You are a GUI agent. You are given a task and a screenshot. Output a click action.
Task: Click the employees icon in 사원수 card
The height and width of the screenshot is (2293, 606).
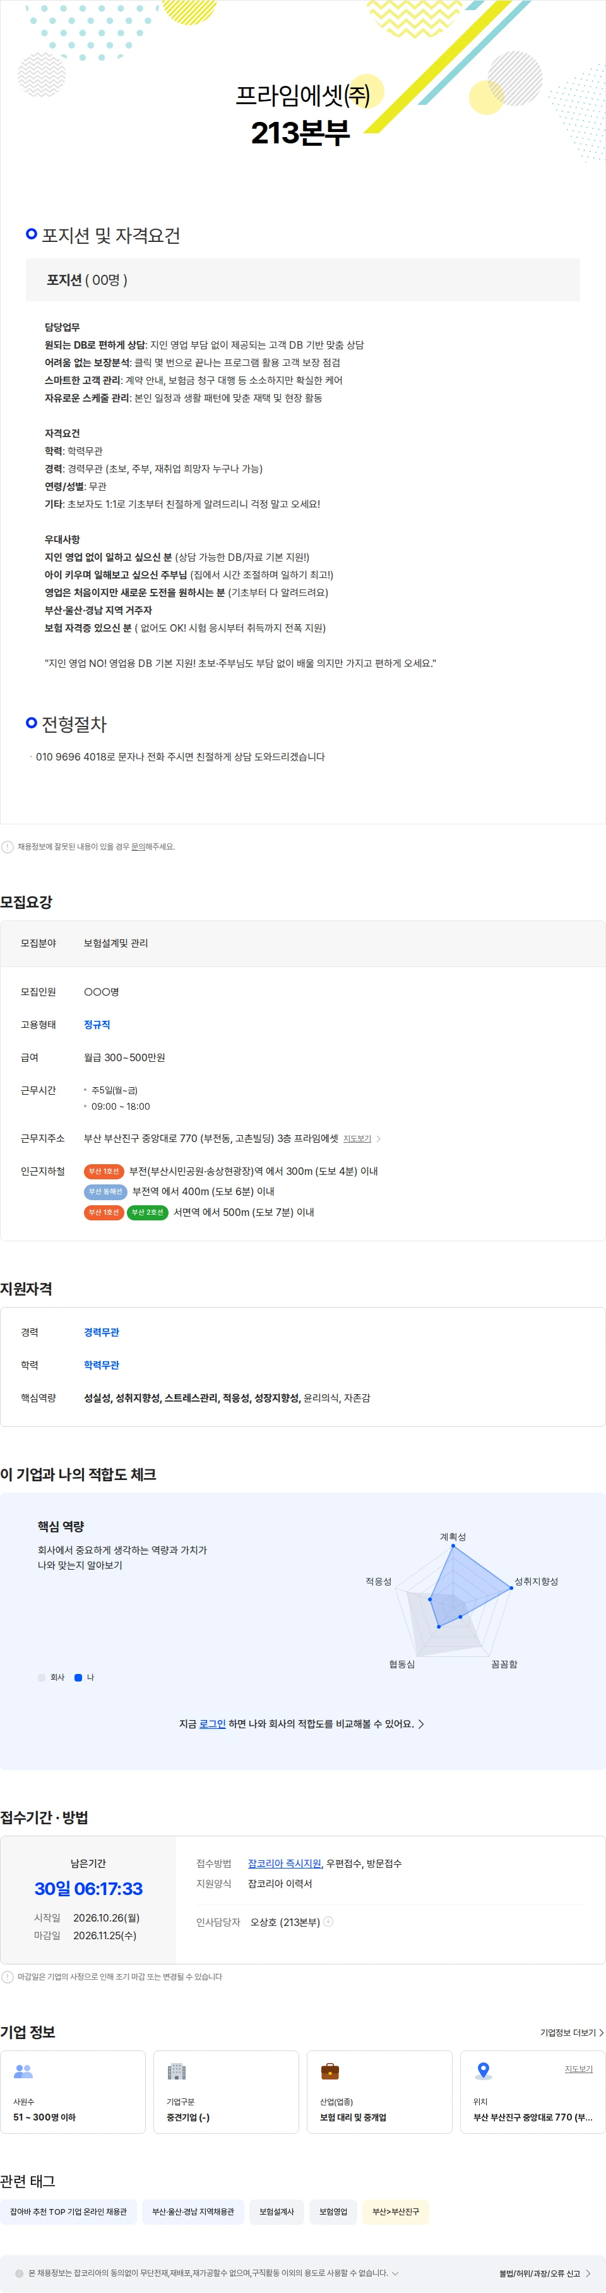[x=23, y=2071]
